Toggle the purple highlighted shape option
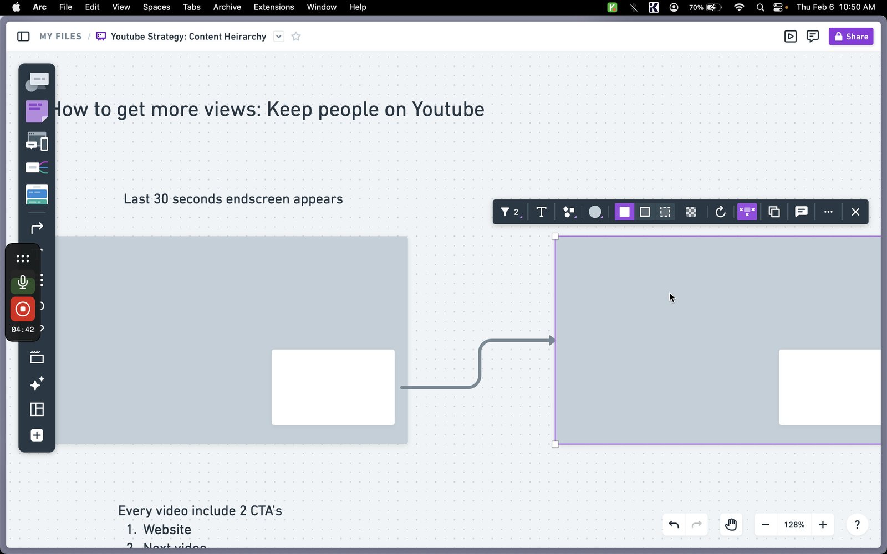Image resolution: width=887 pixels, height=554 pixels. 747,212
